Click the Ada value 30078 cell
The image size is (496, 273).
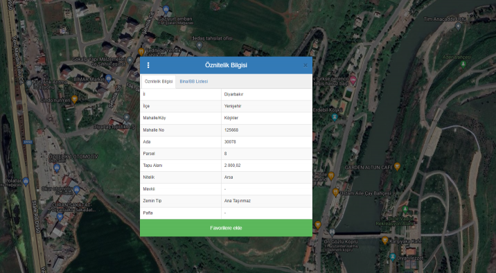(267, 142)
